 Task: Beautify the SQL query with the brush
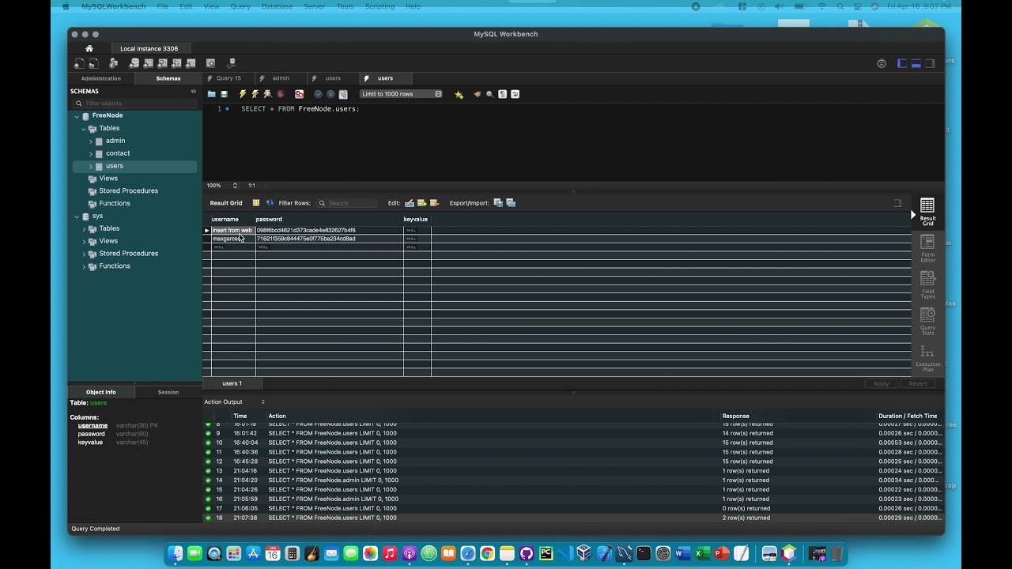click(x=478, y=94)
